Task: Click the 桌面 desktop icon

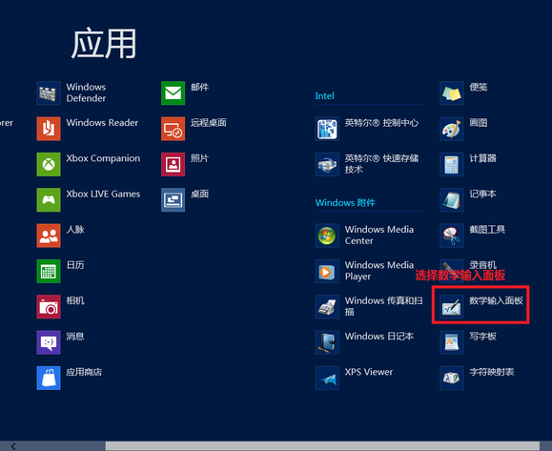Action: point(173,199)
